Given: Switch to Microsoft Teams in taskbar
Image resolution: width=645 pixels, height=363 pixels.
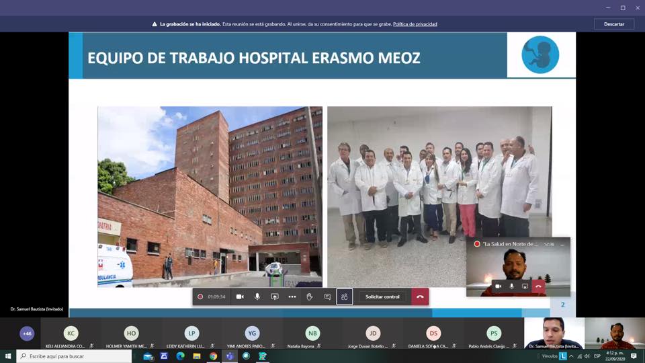Looking at the screenshot, I should click(x=230, y=356).
